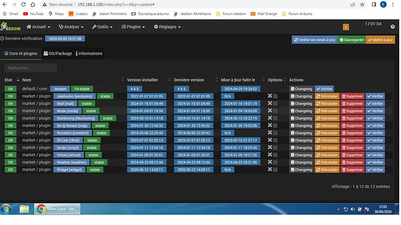Sort table by Etat column
This screenshot has width=401, height=225.
(12, 80)
